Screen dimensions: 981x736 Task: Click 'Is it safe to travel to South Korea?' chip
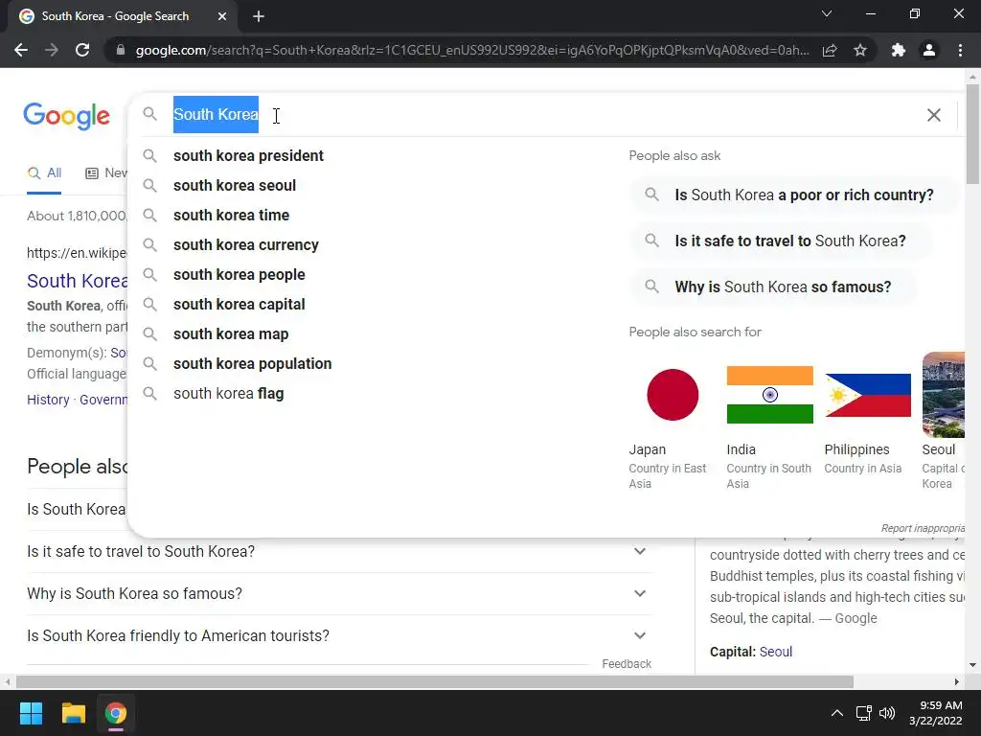[x=781, y=241]
